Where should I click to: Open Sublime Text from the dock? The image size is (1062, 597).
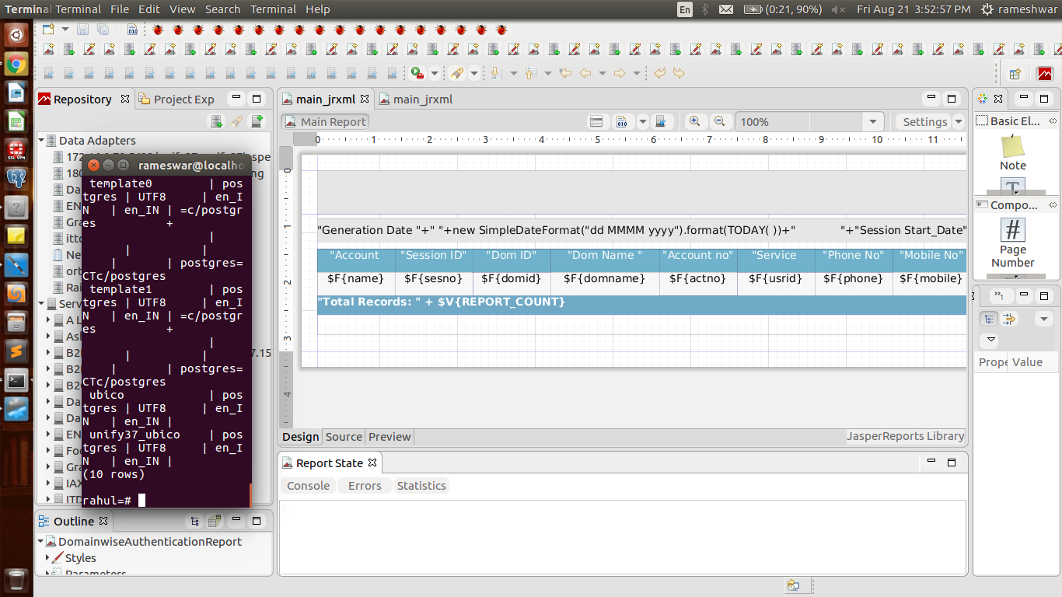tap(16, 351)
